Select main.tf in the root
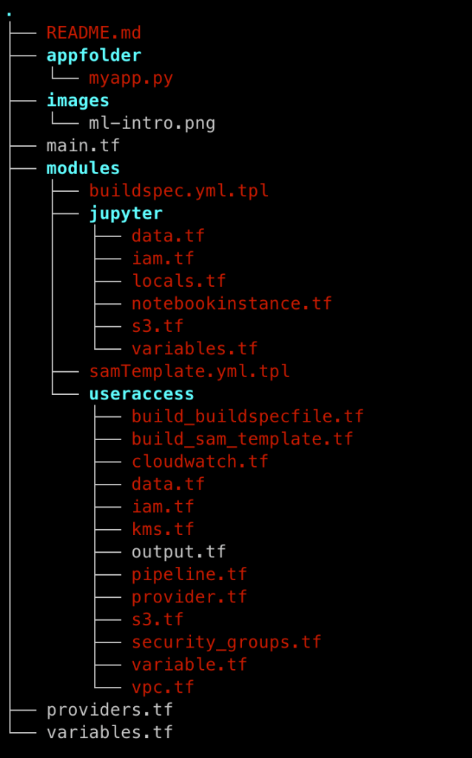 coord(83,145)
